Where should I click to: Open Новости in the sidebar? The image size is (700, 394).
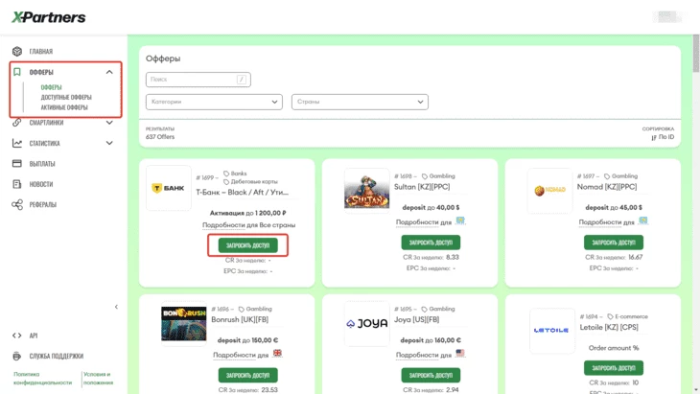pos(41,184)
